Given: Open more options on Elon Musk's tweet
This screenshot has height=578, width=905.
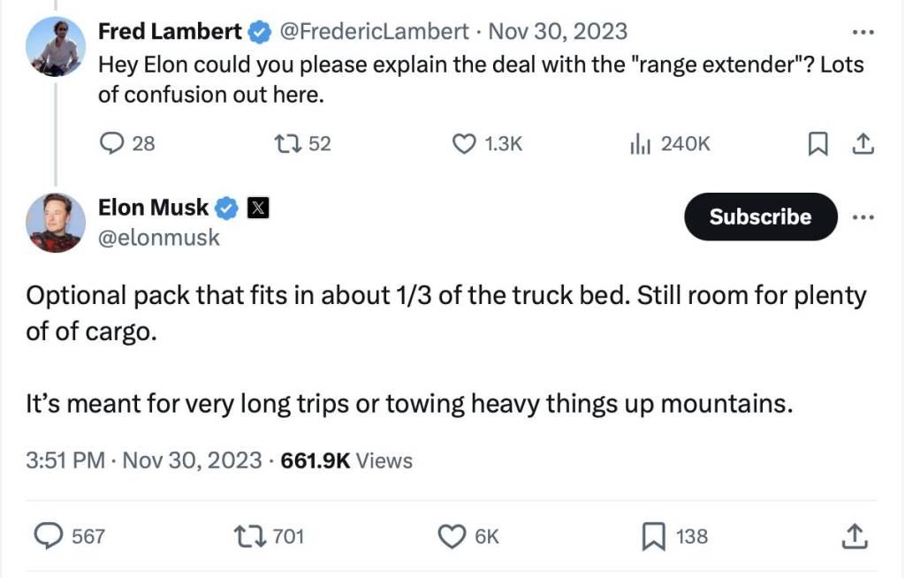Looking at the screenshot, I should [863, 217].
